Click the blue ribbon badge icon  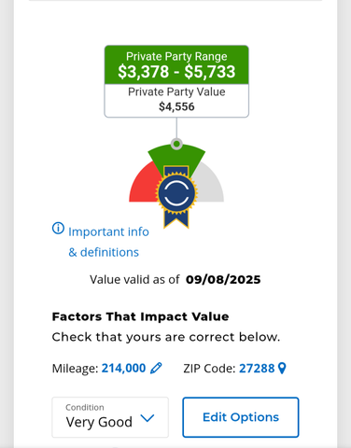176,197
